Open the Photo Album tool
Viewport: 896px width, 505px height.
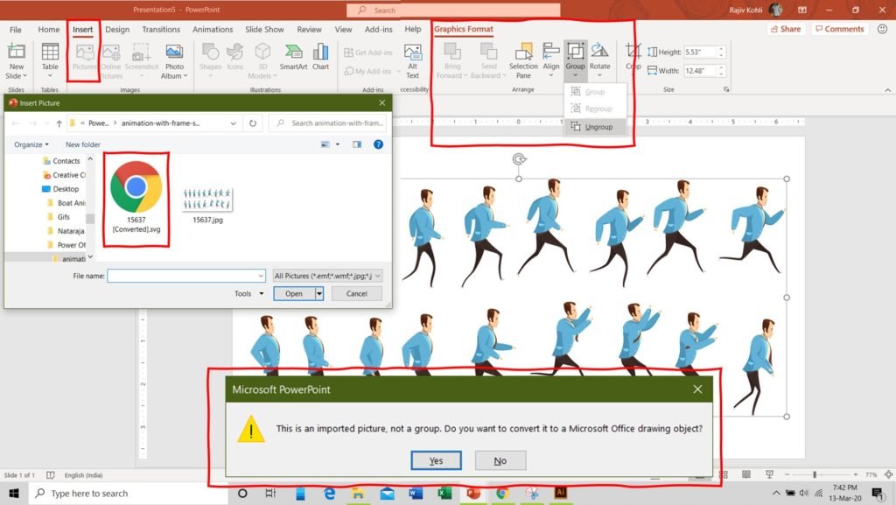point(174,61)
